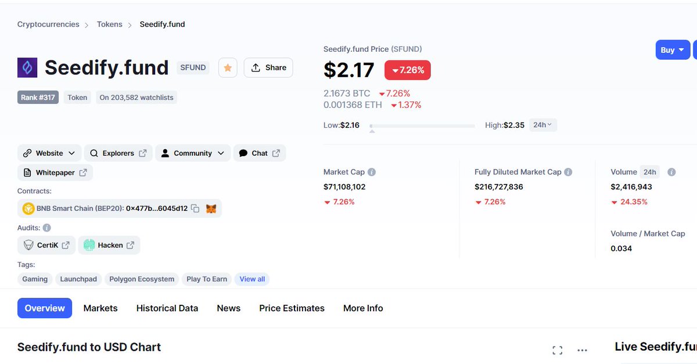The image size is (697, 364).
Task: Click the 2.1673 BTC price text
Action: 347,93
